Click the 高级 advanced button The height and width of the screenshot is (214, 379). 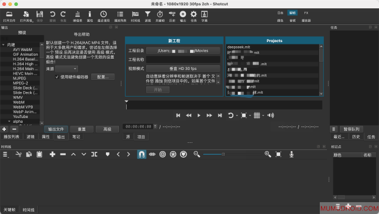click(107, 129)
